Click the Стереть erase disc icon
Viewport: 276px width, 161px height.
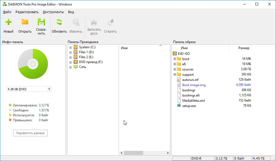pyautogui.click(x=110, y=22)
